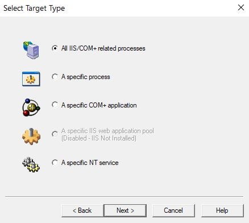This screenshot has height=223, width=249.
Task: Cancel the Select Target Type wizard
Action: click(x=173, y=210)
